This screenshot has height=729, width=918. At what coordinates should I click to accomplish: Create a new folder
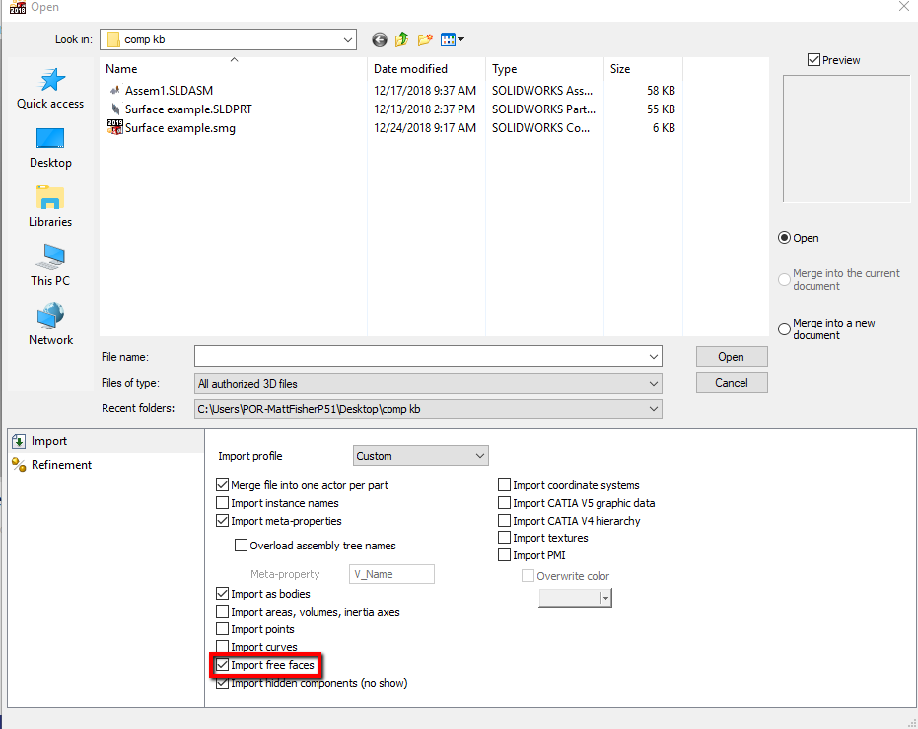(x=425, y=39)
